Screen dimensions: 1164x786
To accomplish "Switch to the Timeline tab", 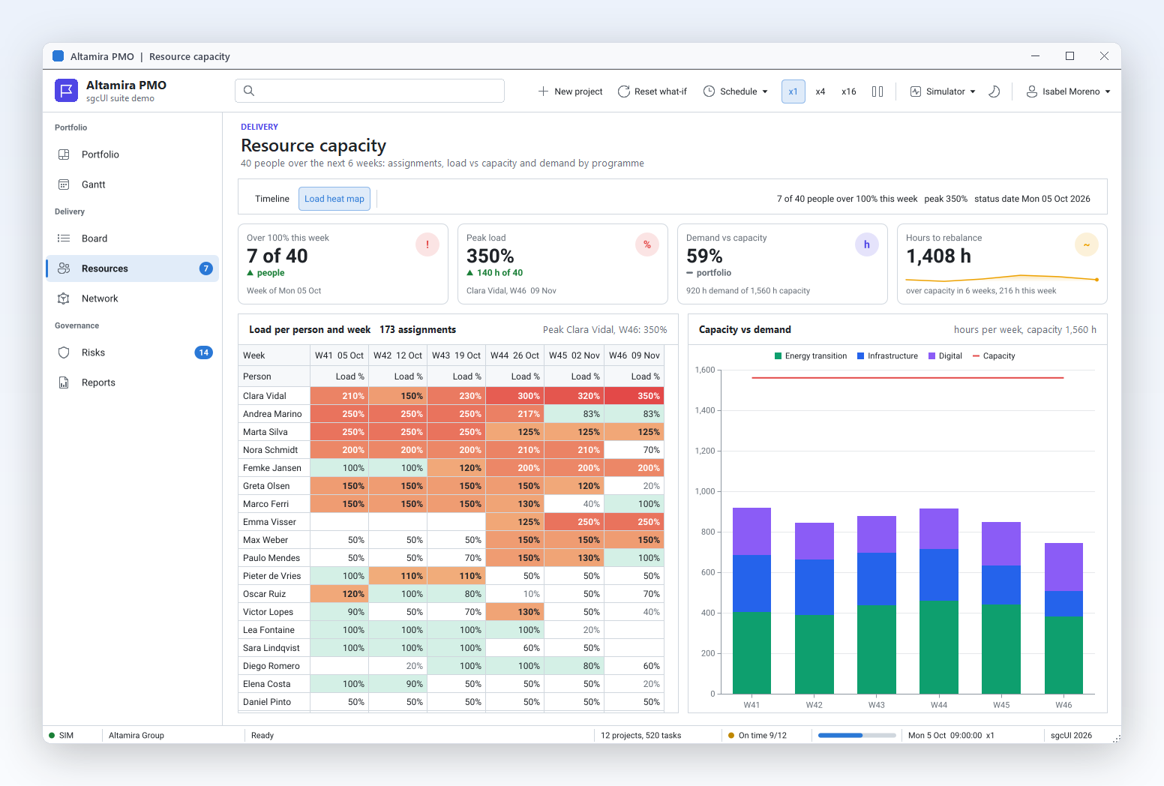I will (272, 199).
